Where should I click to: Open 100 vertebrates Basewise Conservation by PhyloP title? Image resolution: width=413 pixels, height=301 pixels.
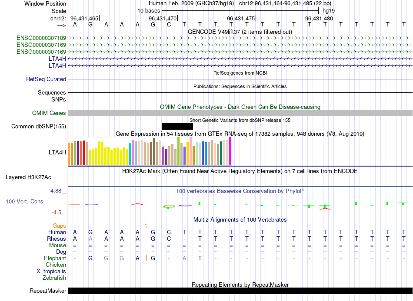240,191
